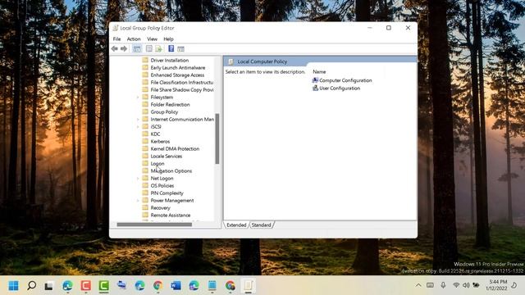Show hidden tray icons chevron
525x295 pixels.
pyautogui.click(x=418, y=285)
